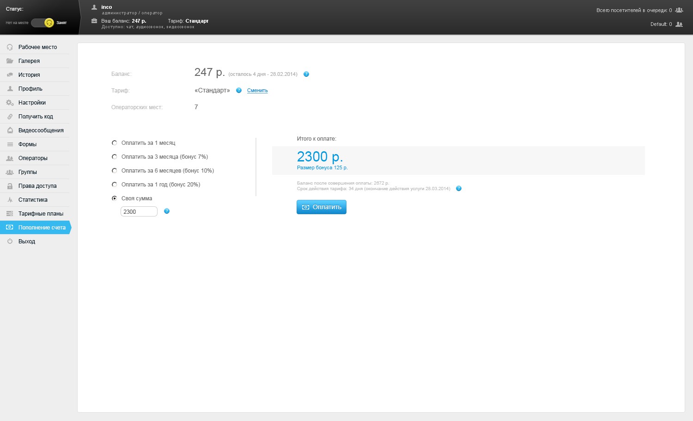Click the Баланс после совершения оплаты line

(343, 183)
